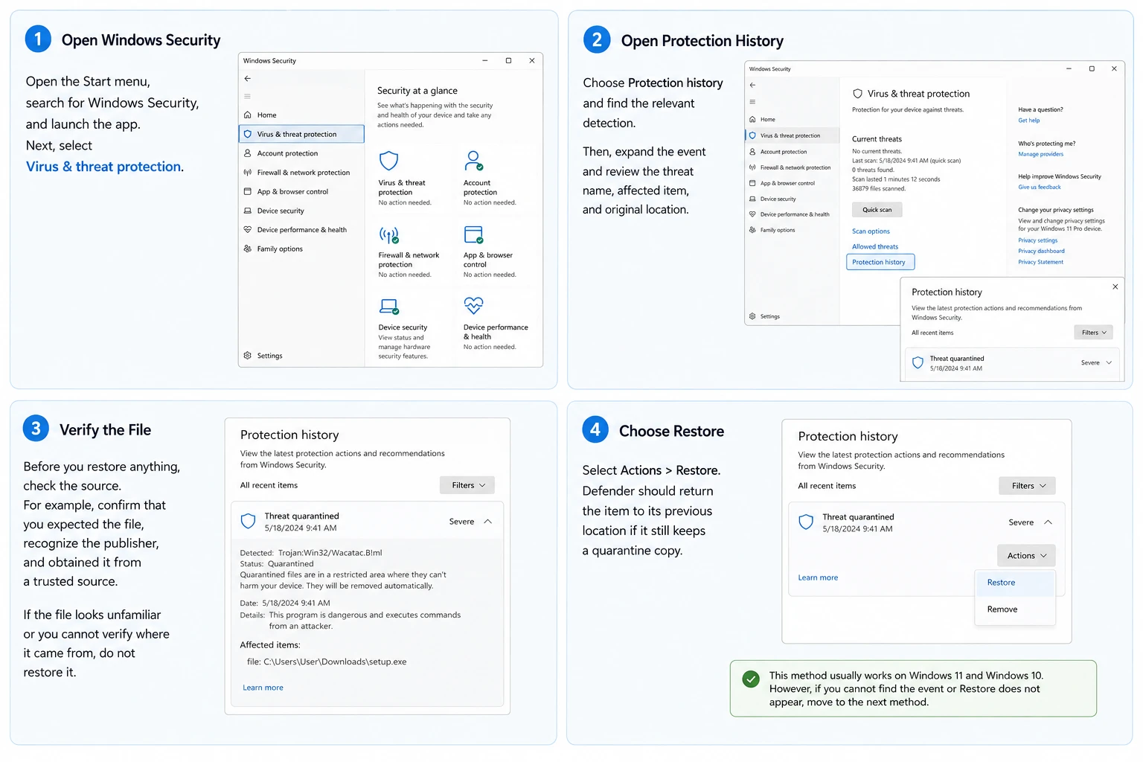The image size is (1143, 762).
Task: Open the hamburger menu in step 2 window
Action: (752, 102)
